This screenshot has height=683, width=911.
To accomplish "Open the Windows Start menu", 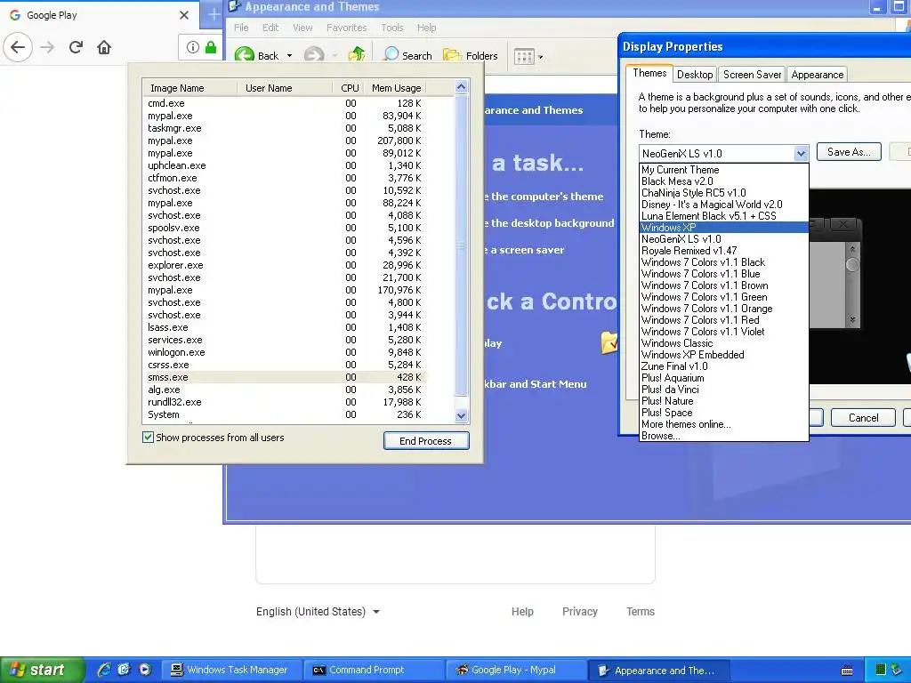I will [x=42, y=670].
